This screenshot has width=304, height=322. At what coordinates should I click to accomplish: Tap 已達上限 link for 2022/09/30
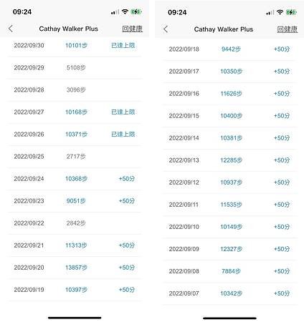(x=123, y=45)
